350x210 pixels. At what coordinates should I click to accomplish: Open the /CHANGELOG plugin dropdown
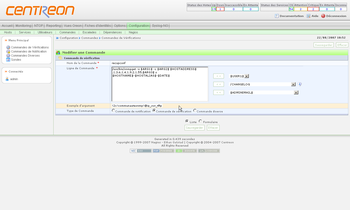[262, 84]
